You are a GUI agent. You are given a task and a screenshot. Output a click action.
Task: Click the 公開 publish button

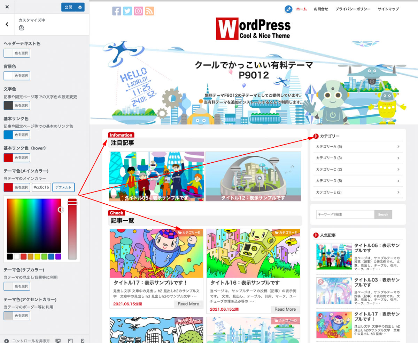[69, 7]
